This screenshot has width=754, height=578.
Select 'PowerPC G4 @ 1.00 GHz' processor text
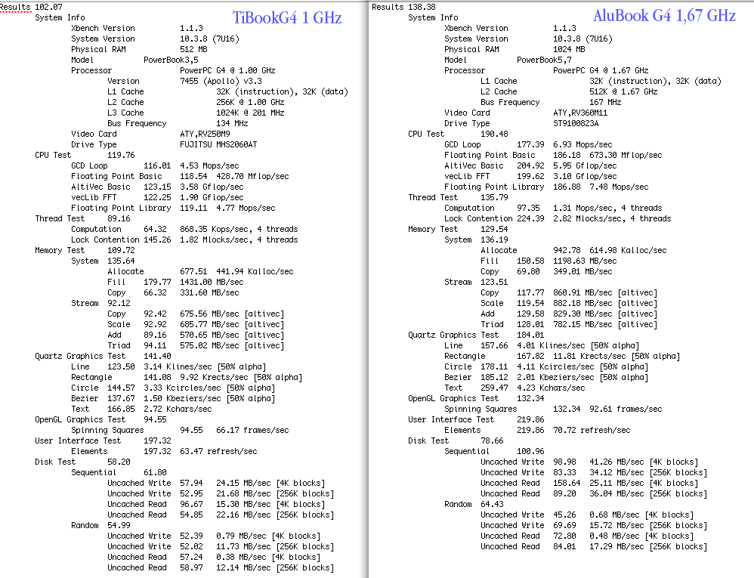click(x=227, y=71)
